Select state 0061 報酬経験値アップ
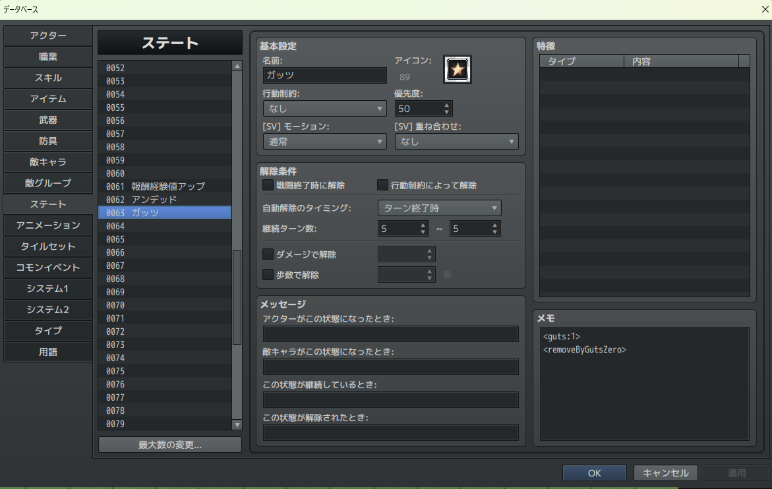This screenshot has height=489, width=772. tap(165, 187)
